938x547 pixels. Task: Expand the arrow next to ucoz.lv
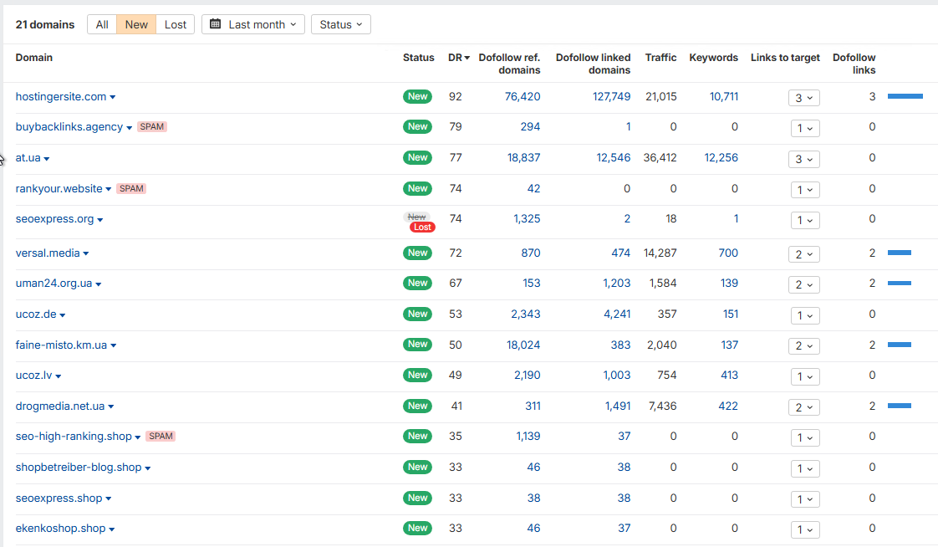pos(58,376)
